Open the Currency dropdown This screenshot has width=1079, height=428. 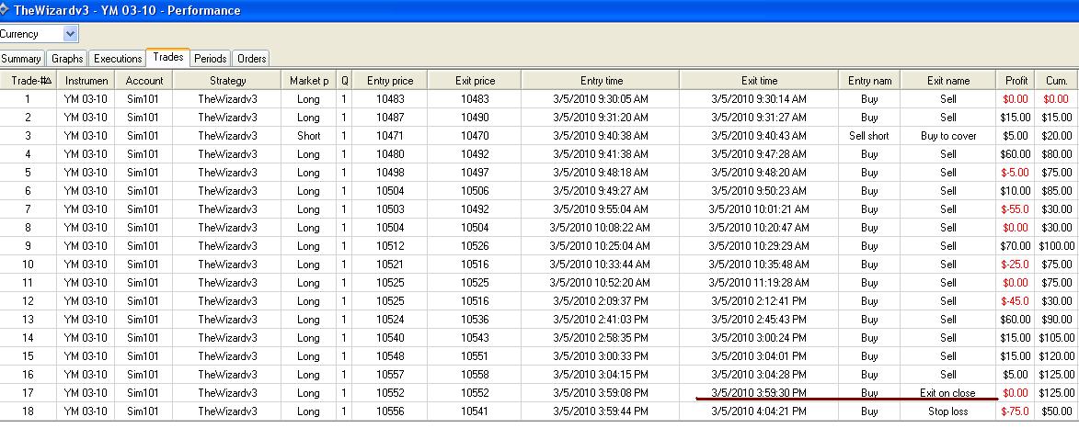tap(70, 34)
